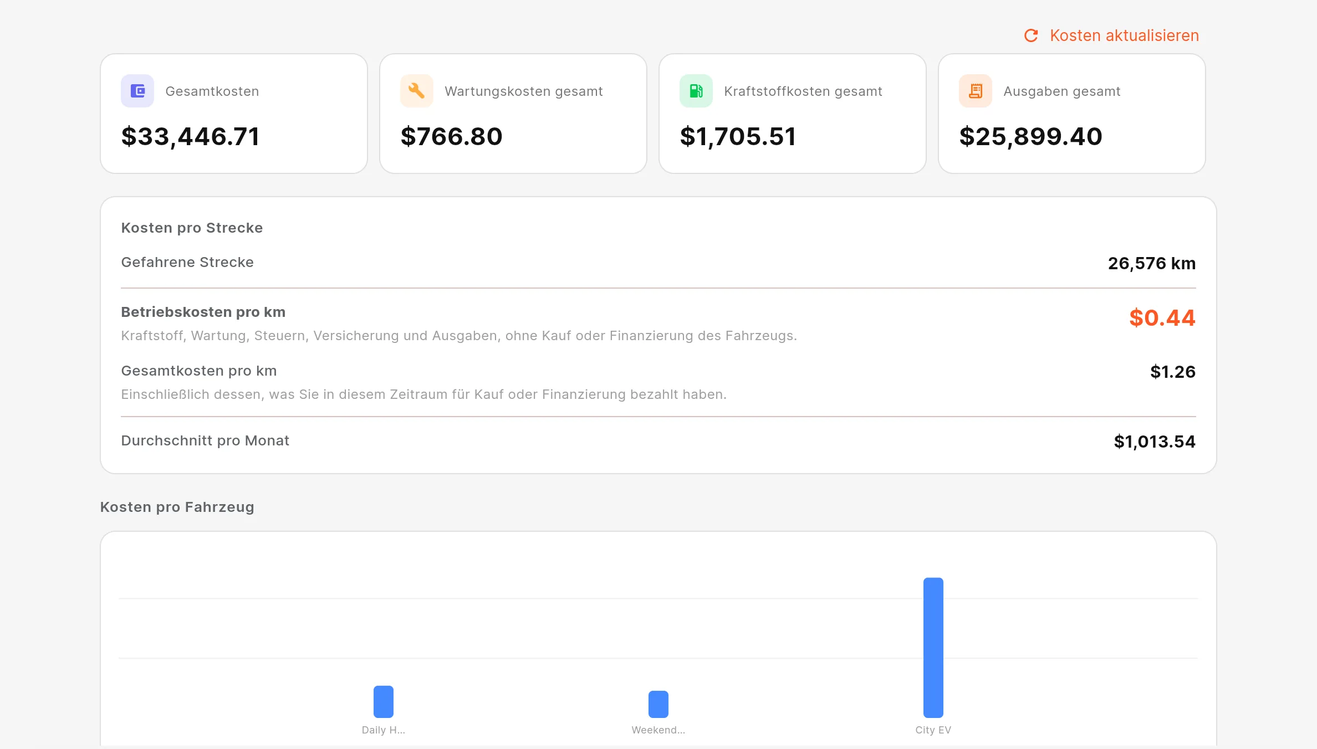Click the wrench icon for Wartungskosten
Screen dimensions: 1317x749
(417, 91)
